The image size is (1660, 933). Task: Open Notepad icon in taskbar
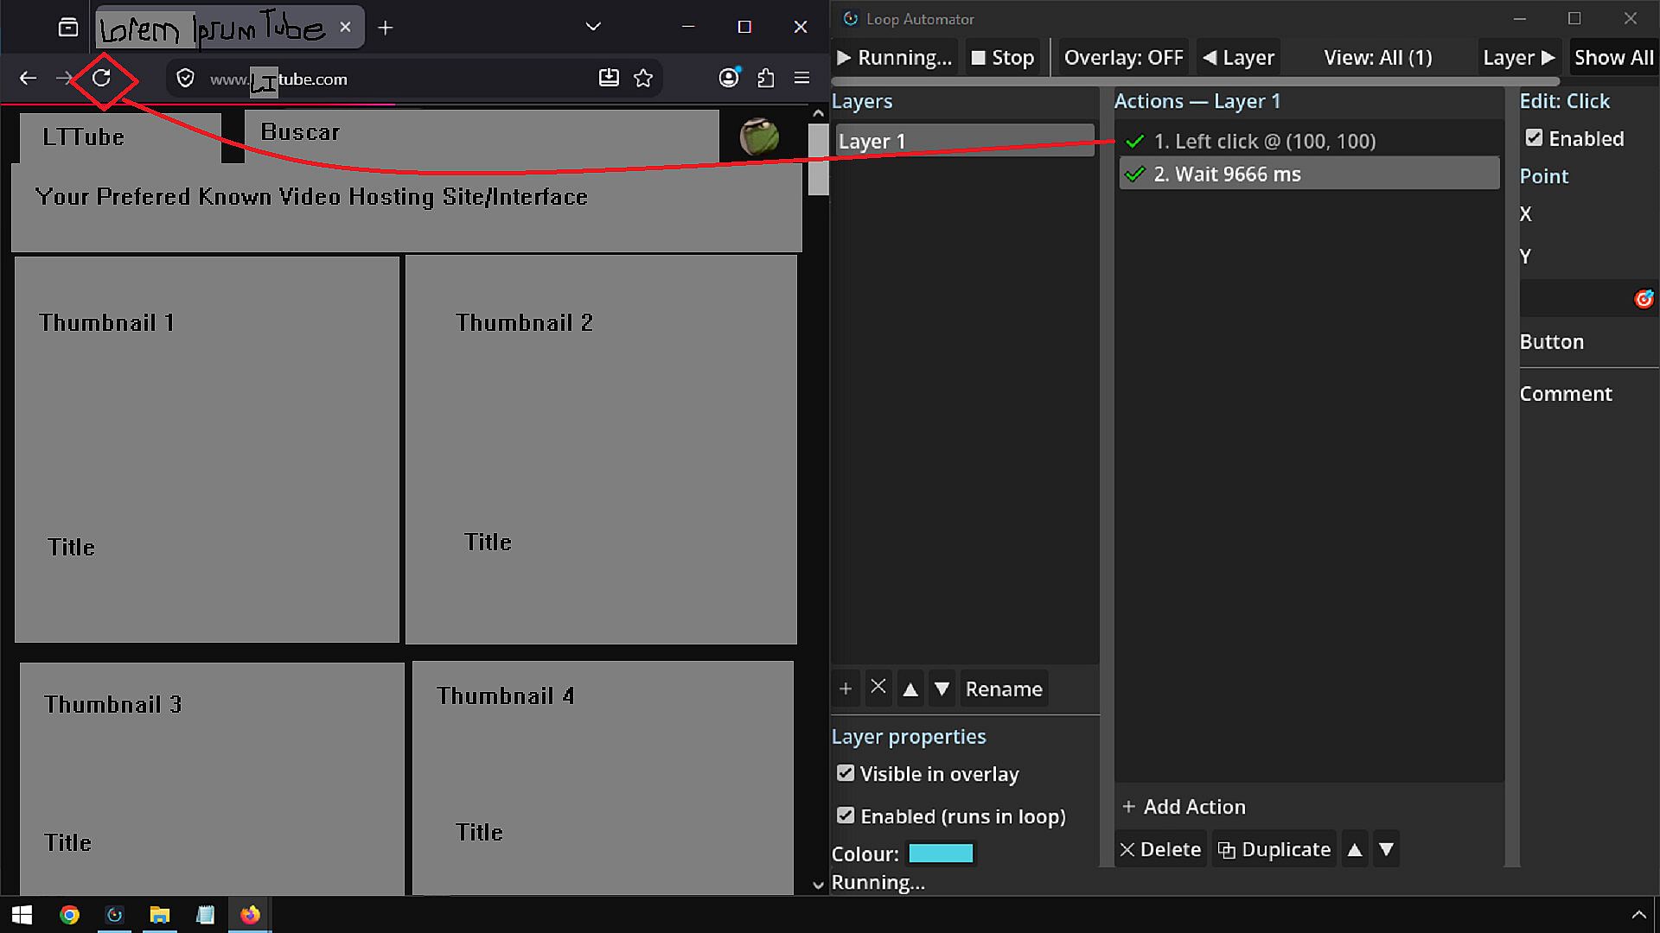pyautogui.click(x=205, y=915)
